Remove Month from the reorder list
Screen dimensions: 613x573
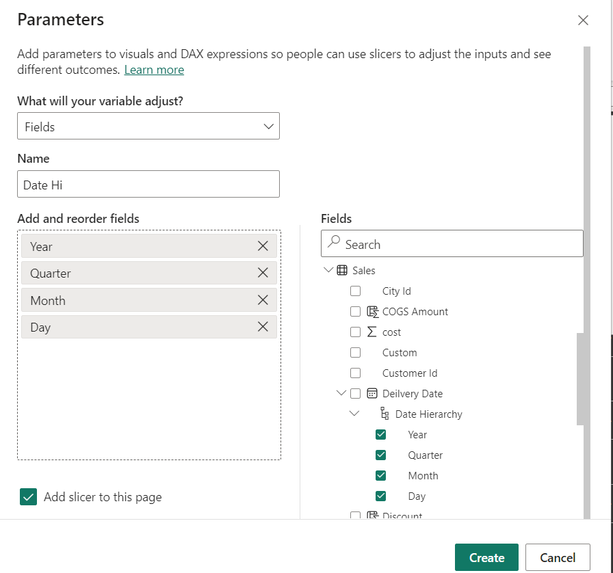tap(263, 299)
